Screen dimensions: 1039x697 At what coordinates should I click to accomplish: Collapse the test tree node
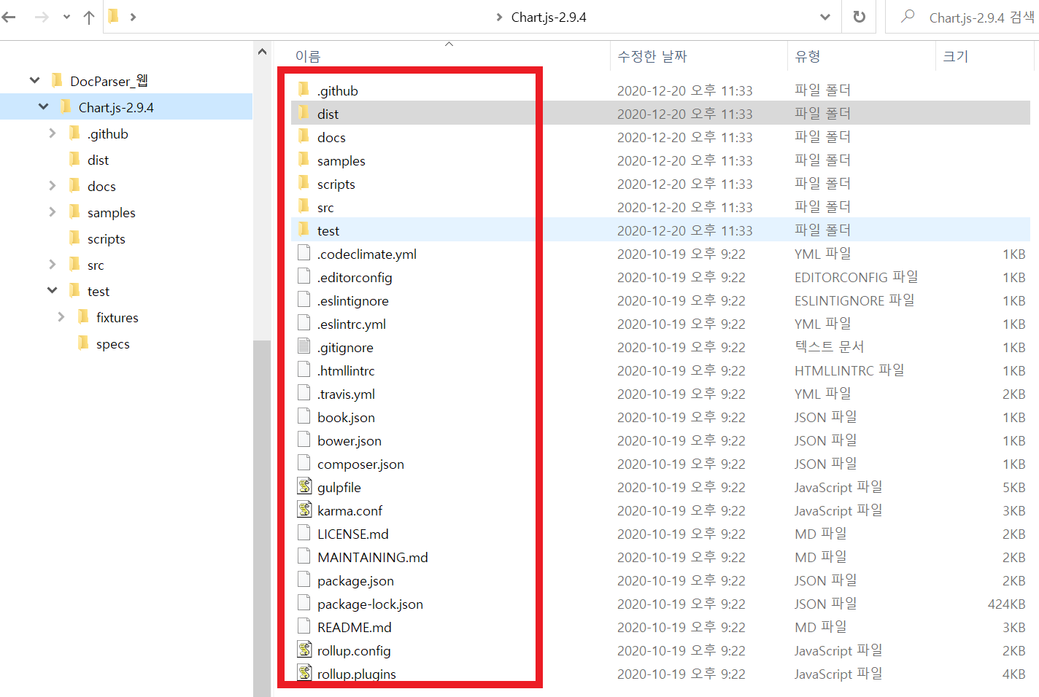[x=52, y=291]
